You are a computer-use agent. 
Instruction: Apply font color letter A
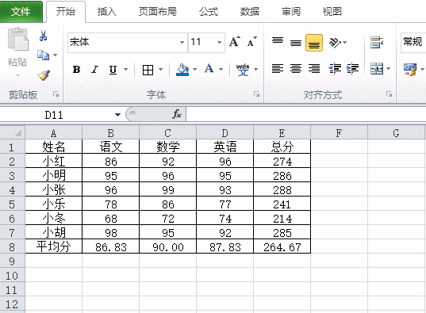pos(209,69)
